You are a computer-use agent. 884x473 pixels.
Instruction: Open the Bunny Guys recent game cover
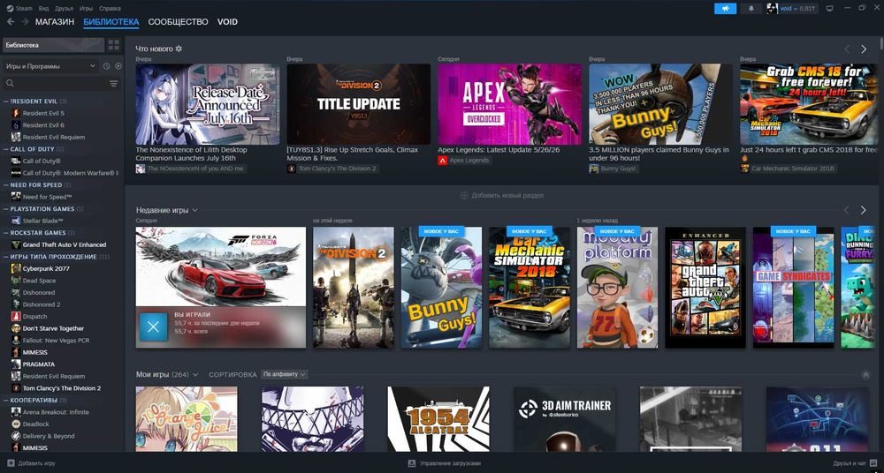pos(441,287)
